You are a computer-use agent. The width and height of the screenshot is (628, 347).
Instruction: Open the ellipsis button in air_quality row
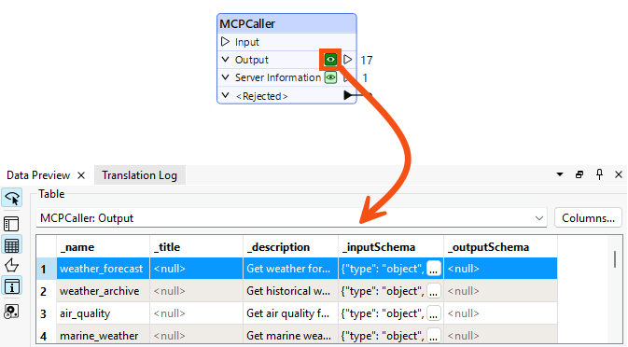(x=434, y=313)
